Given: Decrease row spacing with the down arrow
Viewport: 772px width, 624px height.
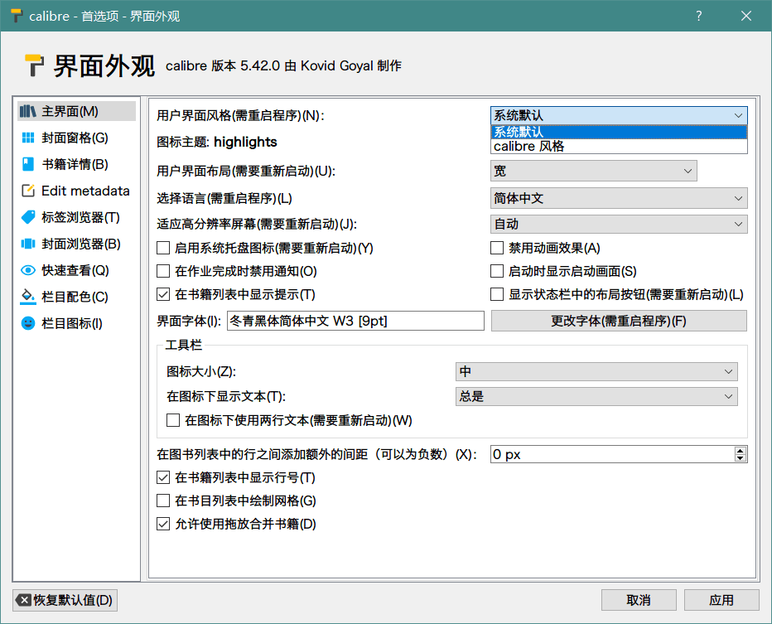Looking at the screenshot, I should (x=740, y=458).
